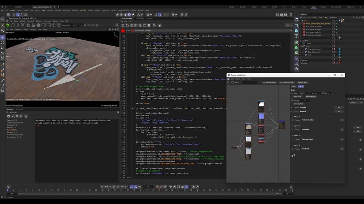Toggle visibility dots for Lights object
This screenshot has height=204, width=364.
(x=334, y=41)
